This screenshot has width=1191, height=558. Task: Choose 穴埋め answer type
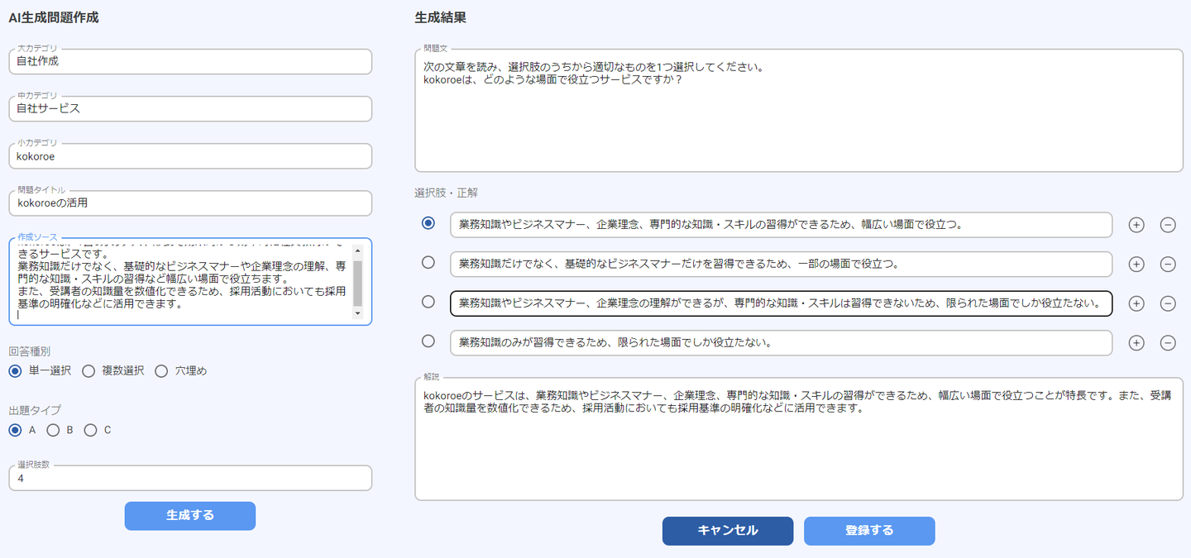tap(161, 371)
